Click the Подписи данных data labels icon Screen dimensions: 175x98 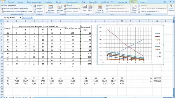(65, 8)
